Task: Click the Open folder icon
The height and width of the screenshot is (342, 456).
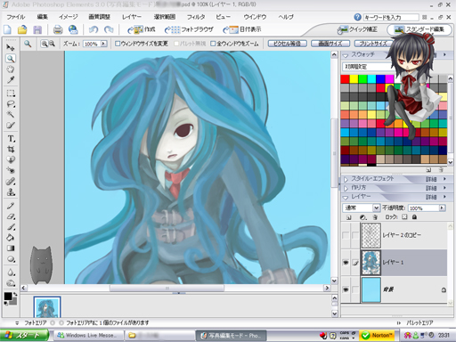Action: tap(22, 29)
